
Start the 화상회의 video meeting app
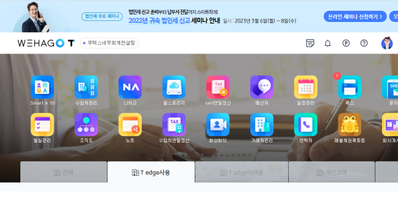tap(218, 125)
